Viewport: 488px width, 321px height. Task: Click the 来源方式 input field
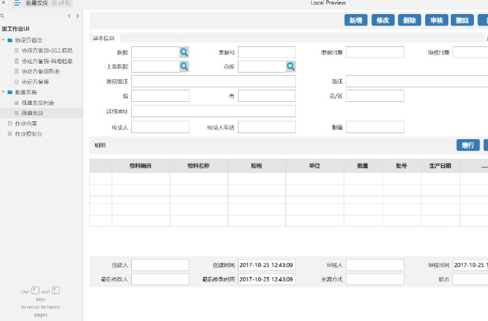pos(375,280)
